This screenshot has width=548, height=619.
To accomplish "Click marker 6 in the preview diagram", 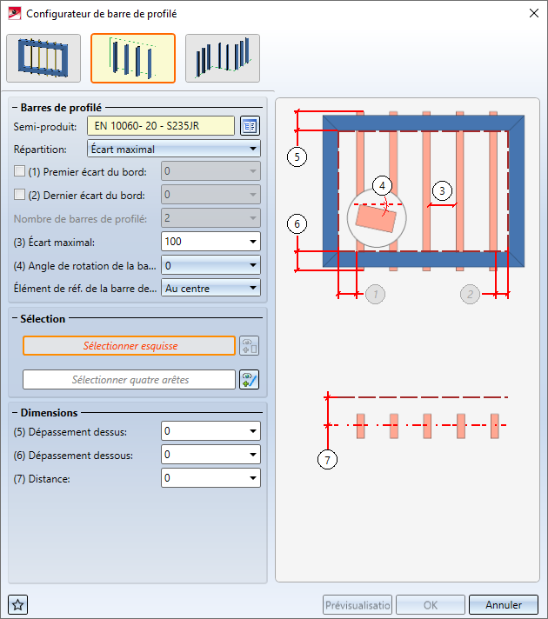I will 297,223.
